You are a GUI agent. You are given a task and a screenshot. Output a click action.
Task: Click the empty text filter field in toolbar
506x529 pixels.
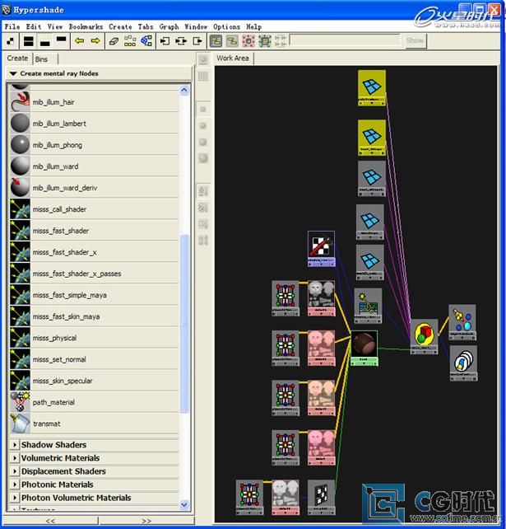point(345,40)
